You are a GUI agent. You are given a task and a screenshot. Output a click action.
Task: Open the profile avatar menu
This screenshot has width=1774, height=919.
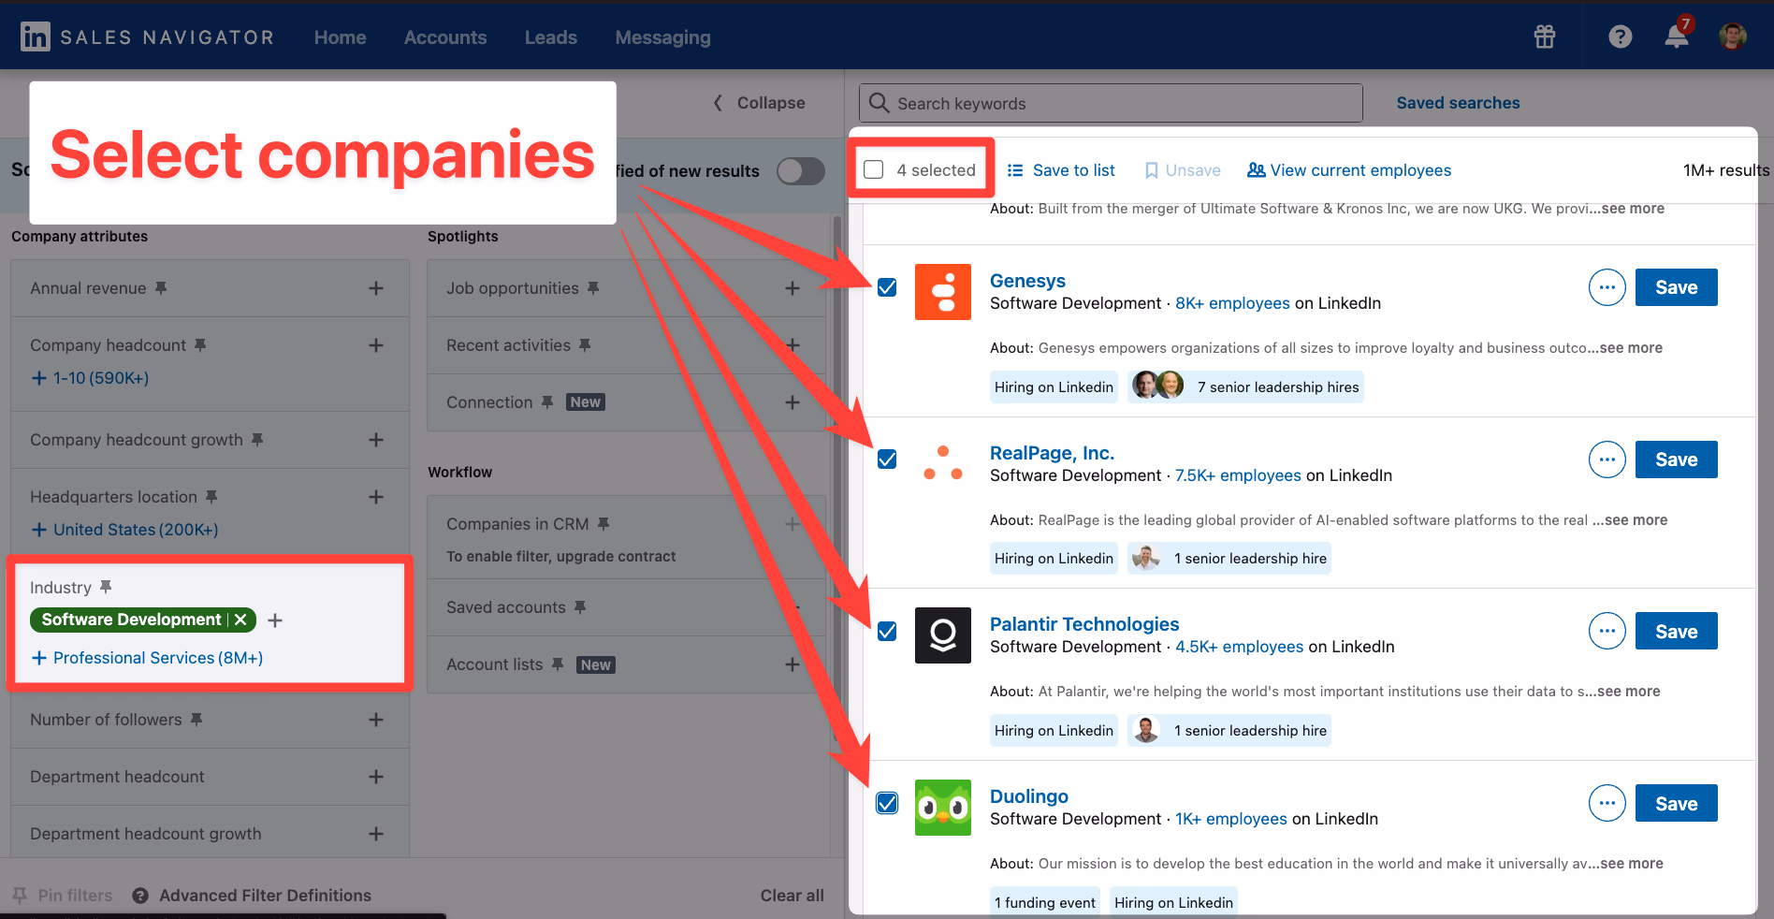(1733, 36)
